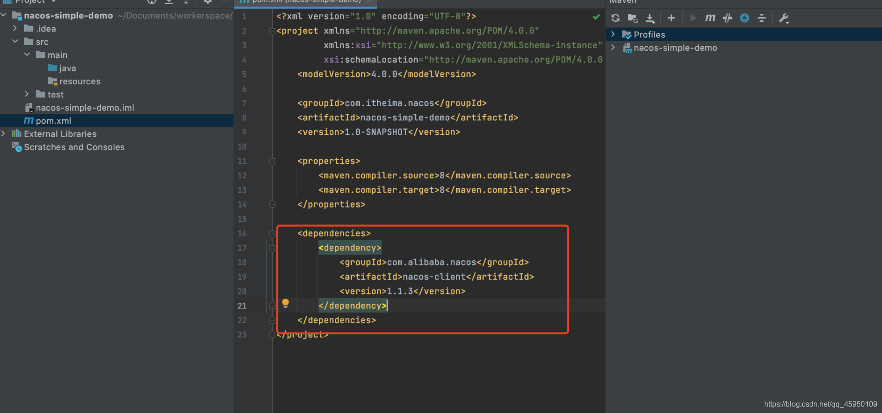Click the project root module folder icon
This screenshot has width=882, height=413.
(x=17, y=16)
